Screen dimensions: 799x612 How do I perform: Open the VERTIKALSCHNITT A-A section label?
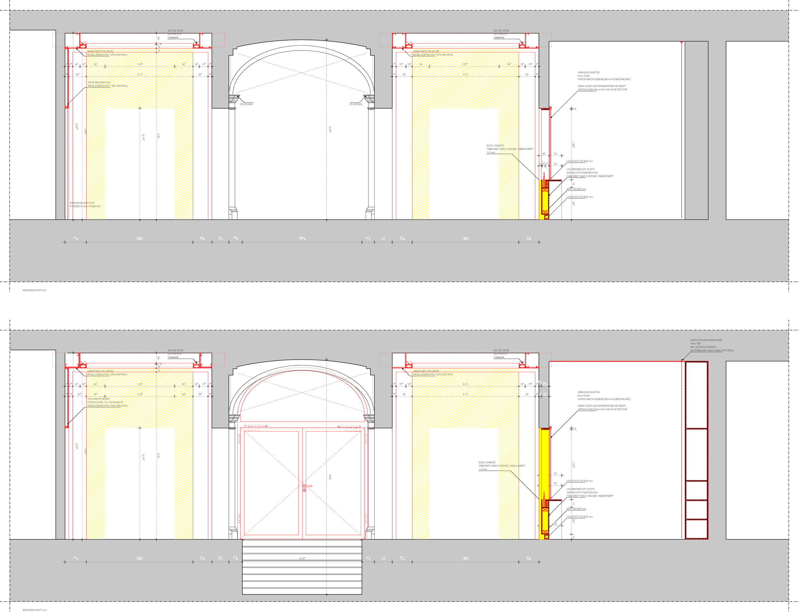tap(34, 610)
